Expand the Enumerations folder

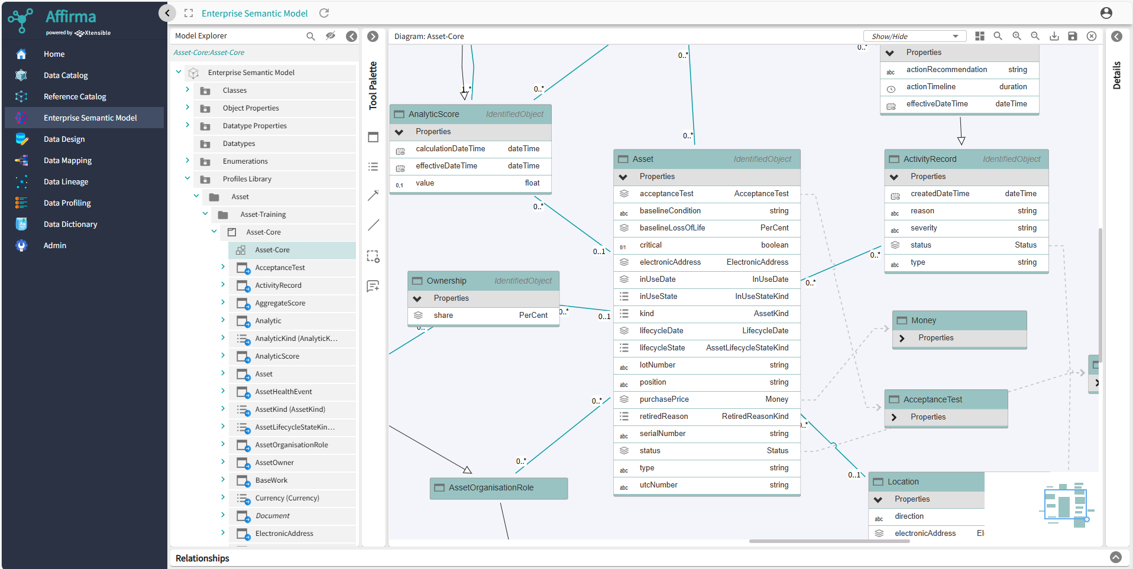pos(187,161)
